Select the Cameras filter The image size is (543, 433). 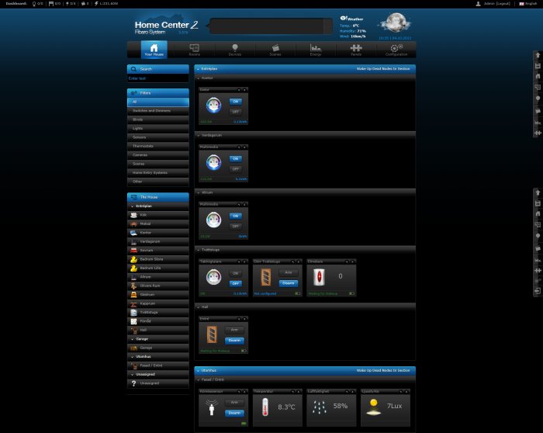pyautogui.click(x=158, y=155)
